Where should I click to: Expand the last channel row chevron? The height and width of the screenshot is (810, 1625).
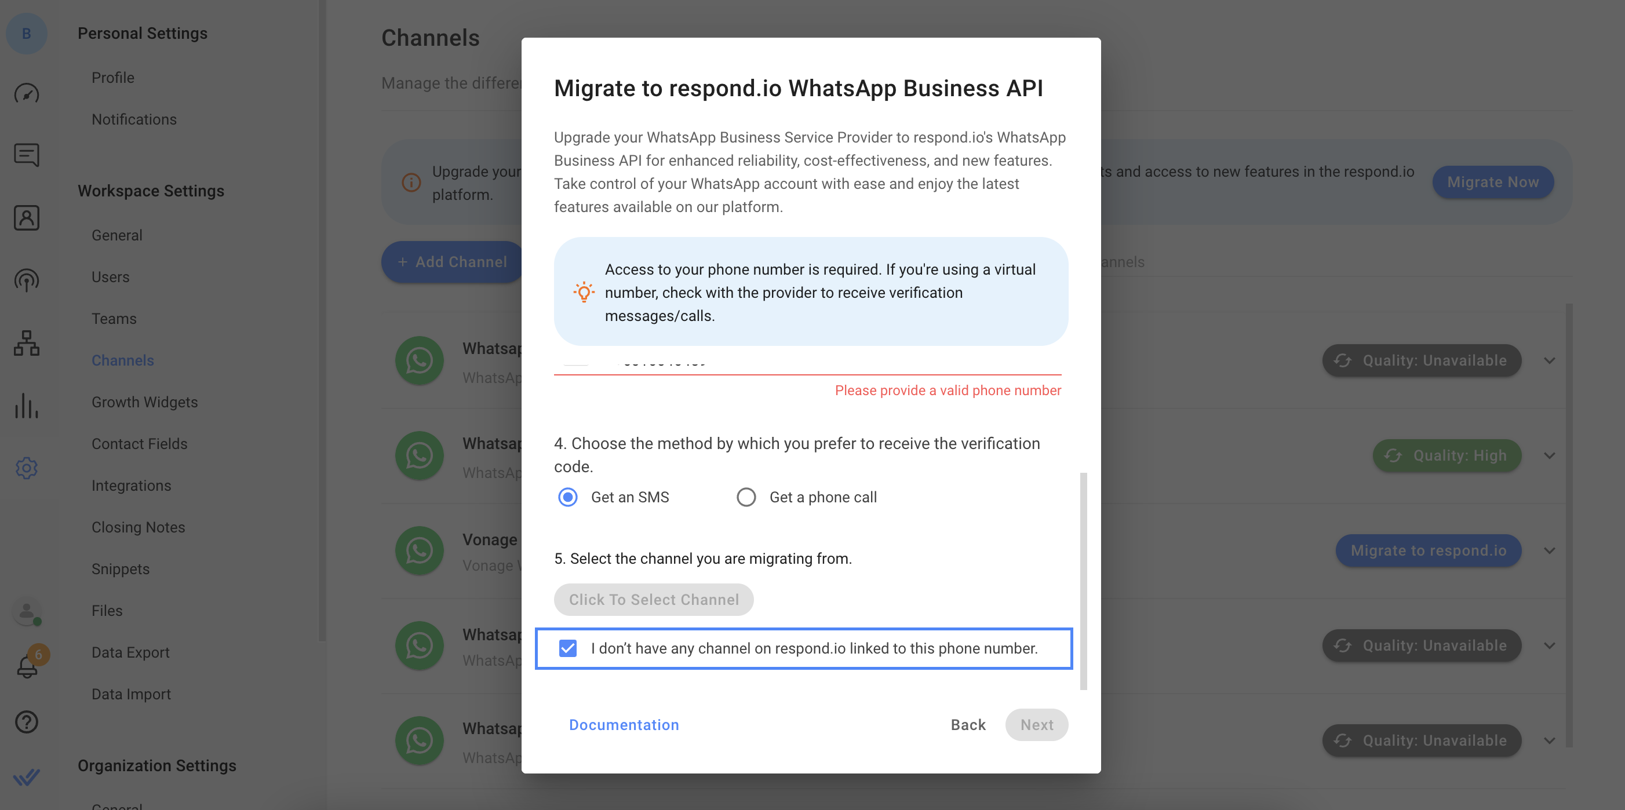(1549, 740)
